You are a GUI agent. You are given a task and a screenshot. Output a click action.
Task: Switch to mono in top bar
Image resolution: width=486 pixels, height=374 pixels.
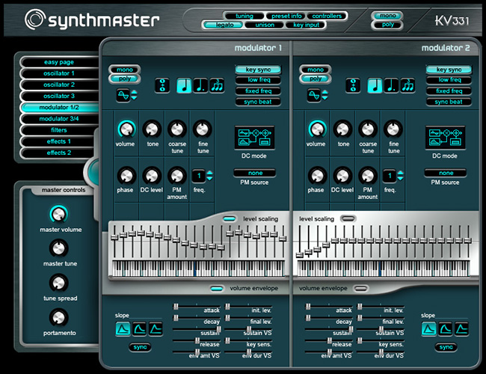(387, 16)
